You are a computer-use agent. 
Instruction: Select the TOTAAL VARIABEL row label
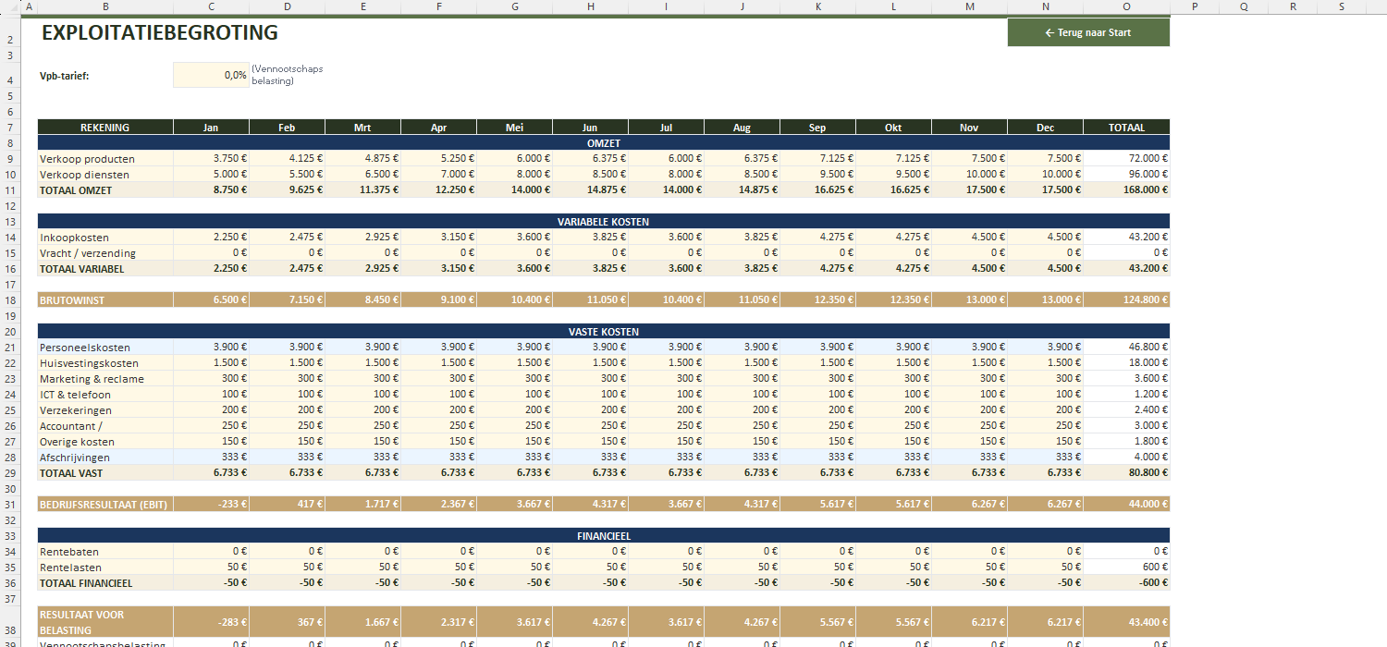[x=105, y=268]
